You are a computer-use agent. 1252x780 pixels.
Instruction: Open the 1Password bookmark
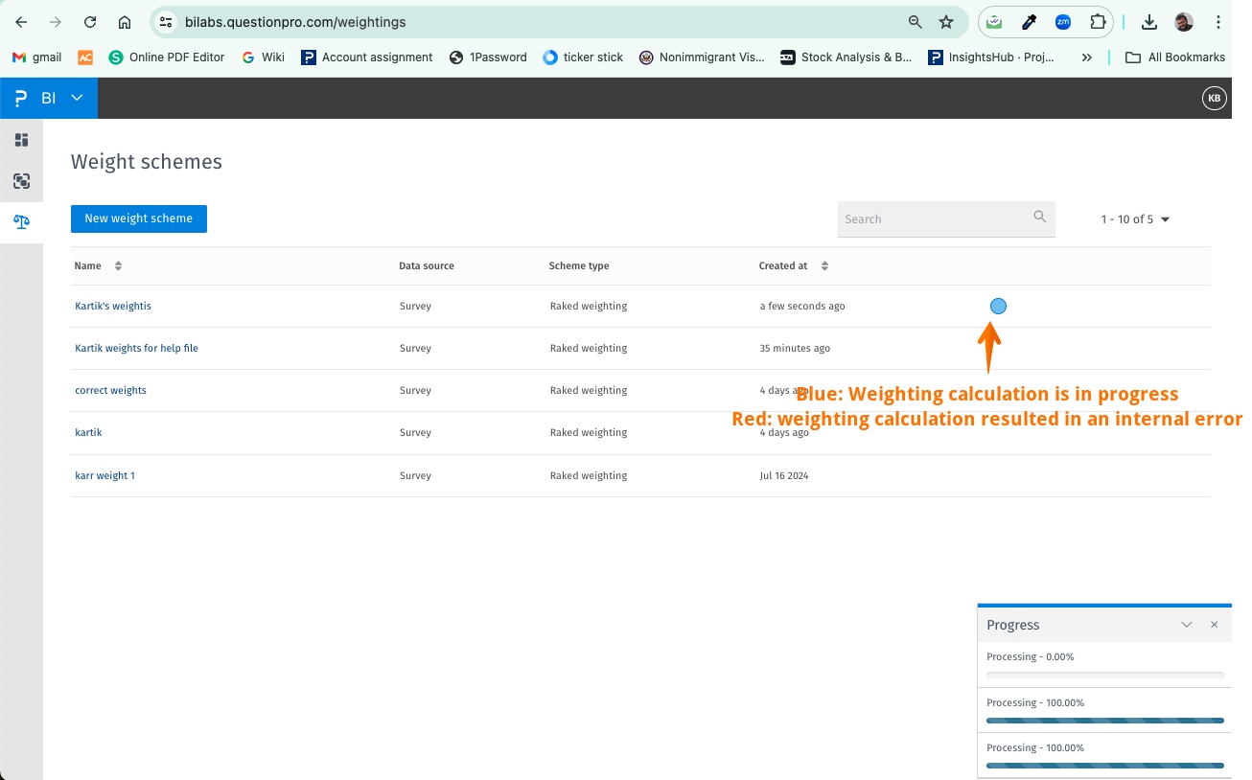click(488, 57)
